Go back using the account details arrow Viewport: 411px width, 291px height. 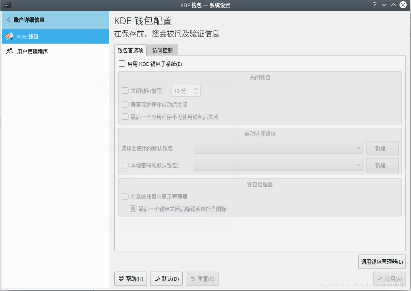pos(8,20)
